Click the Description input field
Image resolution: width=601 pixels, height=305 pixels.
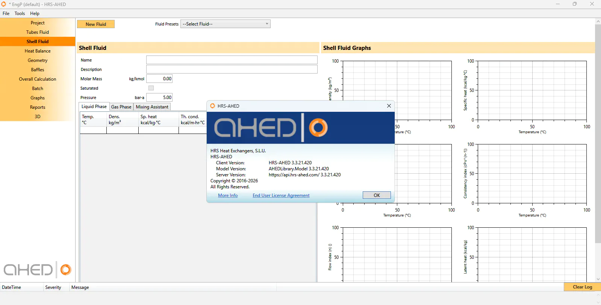[232, 69]
